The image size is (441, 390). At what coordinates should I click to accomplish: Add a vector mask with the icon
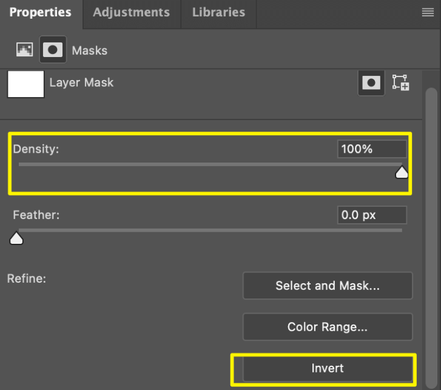click(400, 83)
